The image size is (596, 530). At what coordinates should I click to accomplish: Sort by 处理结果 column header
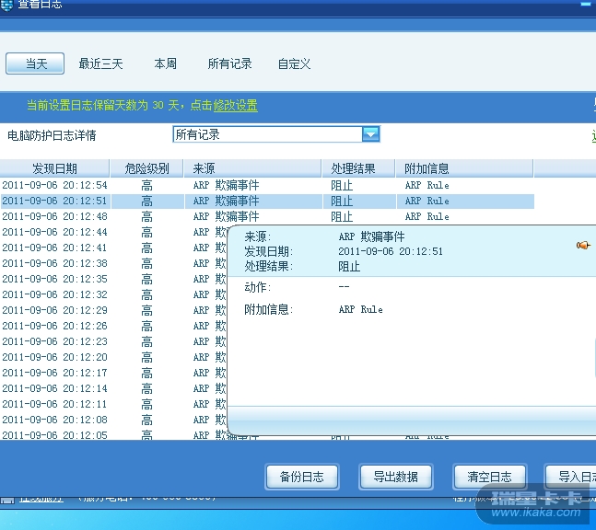[x=358, y=168]
